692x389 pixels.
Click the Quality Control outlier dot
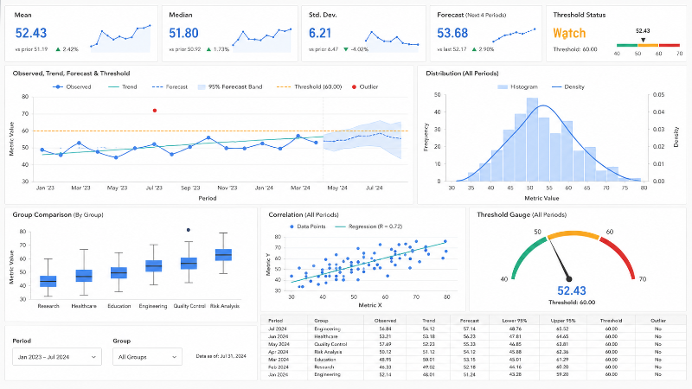(189, 230)
